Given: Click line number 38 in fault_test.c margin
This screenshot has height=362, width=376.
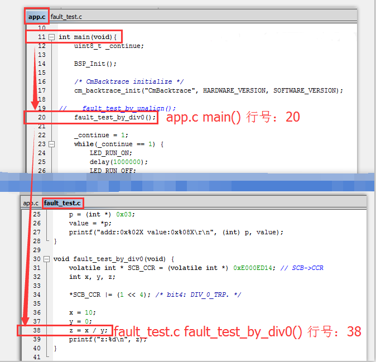Looking at the screenshot, I should coord(37,330).
